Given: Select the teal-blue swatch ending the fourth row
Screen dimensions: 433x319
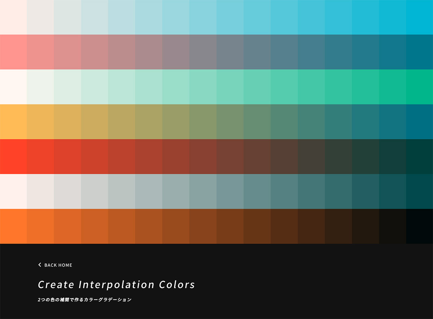Looking at the screenshot, I should (x=419, y=122).
